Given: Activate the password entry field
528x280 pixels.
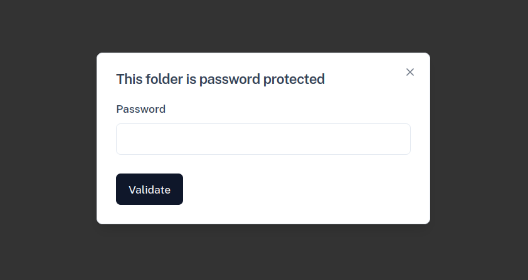Looking at the screenshot, I should point(263,139).
